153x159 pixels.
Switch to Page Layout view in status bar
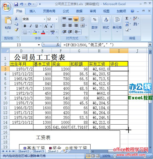93,156
